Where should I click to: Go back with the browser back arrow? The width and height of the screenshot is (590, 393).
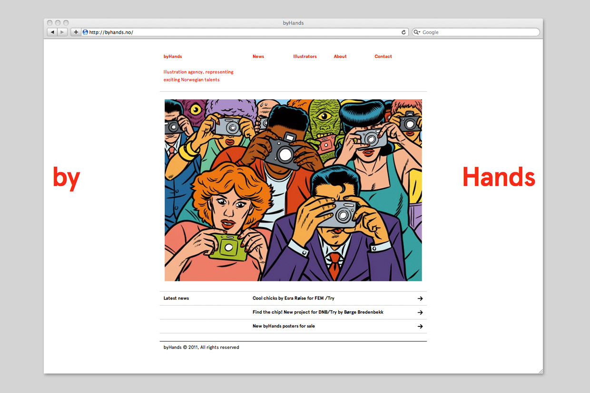pyautogui.click(x=52, y=32)
